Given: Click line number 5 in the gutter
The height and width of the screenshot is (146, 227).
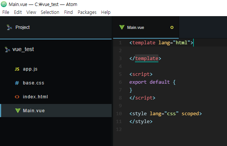Looking at the screenshot, I should [120, 74].
